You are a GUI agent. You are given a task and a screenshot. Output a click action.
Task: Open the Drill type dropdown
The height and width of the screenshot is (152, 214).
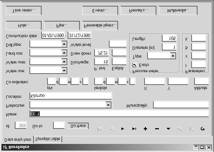(x=64, y=44)
